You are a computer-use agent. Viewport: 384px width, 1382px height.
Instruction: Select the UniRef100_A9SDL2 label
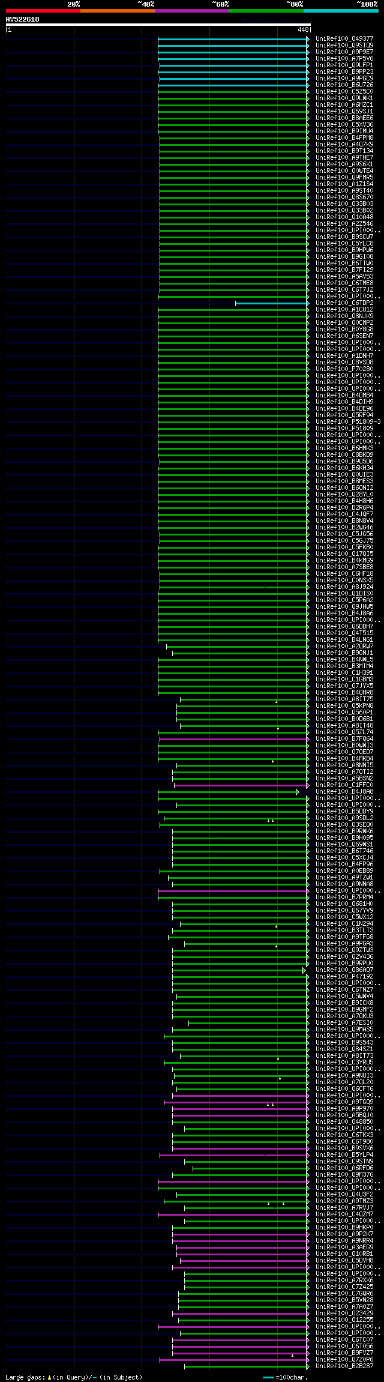pos(344,818)
